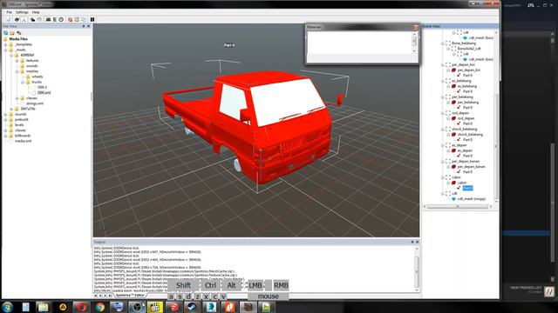Open Google Chrome from the taskbar
Screen dimensions: 558x313
100,307
